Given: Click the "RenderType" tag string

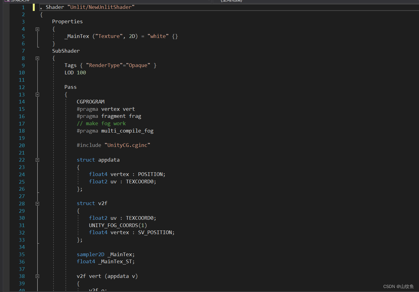Looking at the screenshot, I should 104,65.
